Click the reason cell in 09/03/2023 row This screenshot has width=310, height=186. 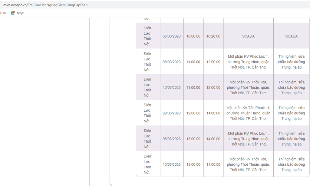click(x=291, y=113)
